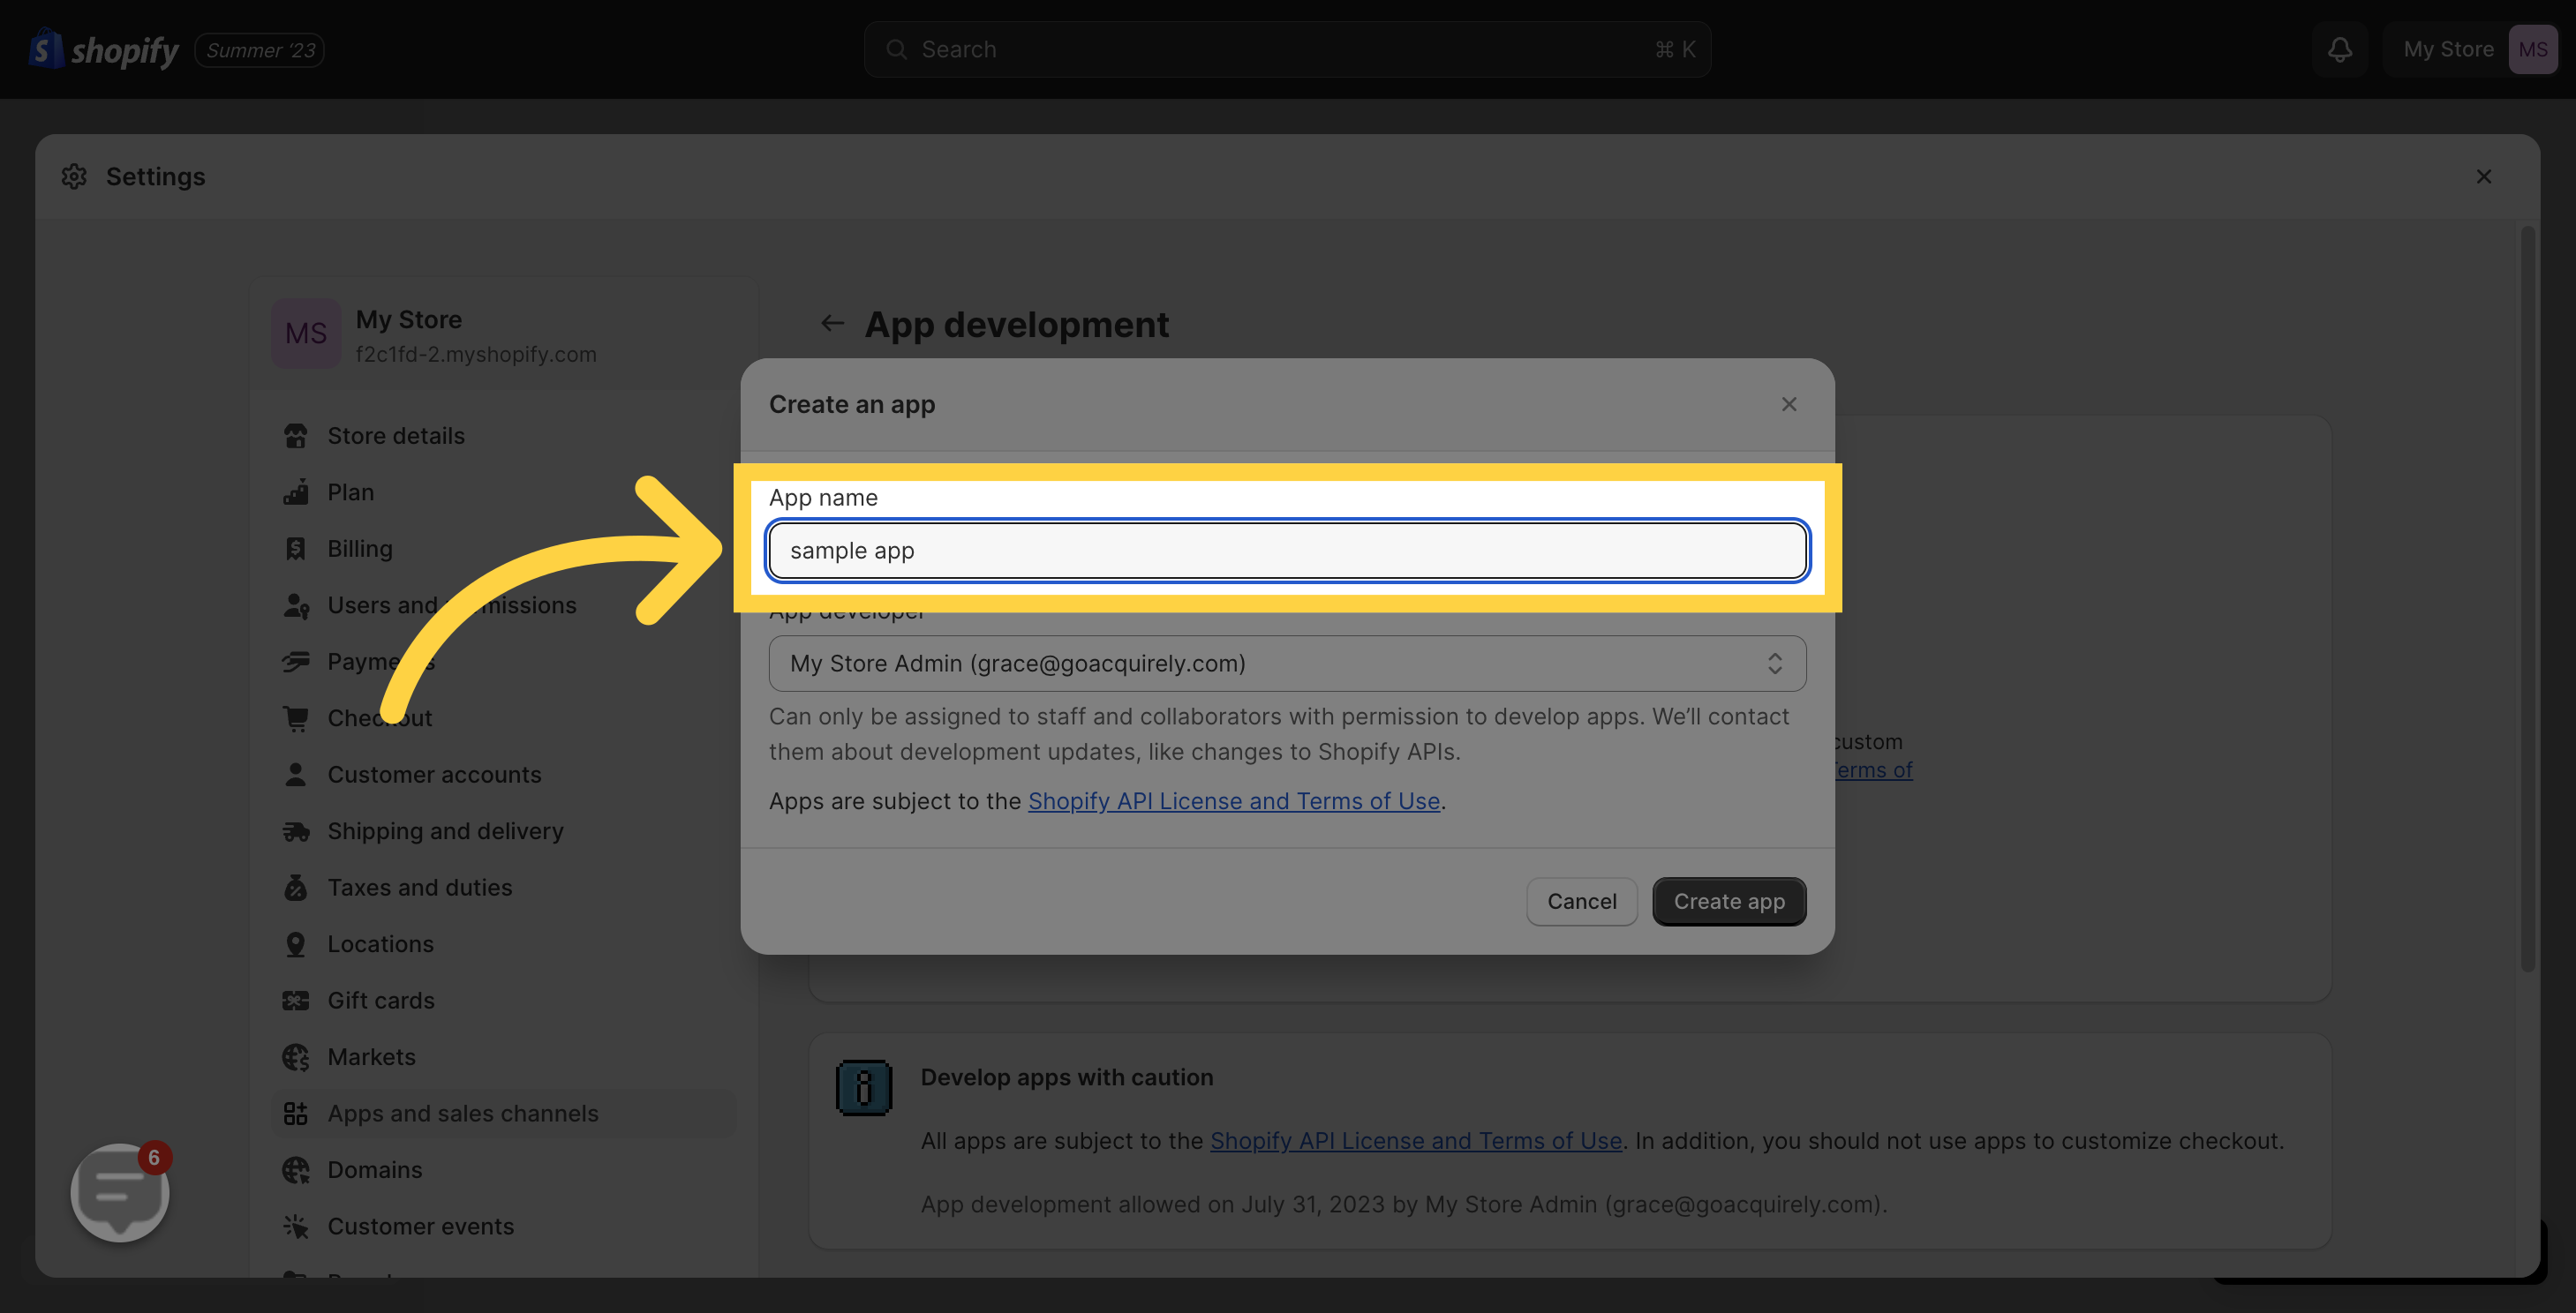The width and height of the screenshot is (2576, 1313).
Task: Click the Taxes and duties sidebar icon
Action: click(297, 888)
